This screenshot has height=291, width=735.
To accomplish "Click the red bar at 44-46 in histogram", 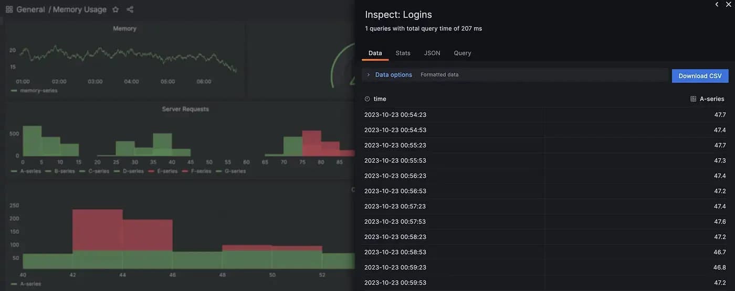I will click(x=148, y=235).
